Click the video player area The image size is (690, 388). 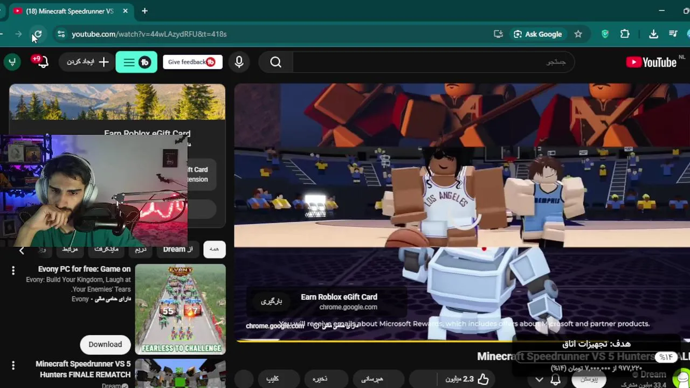click(x=462, y=211)
